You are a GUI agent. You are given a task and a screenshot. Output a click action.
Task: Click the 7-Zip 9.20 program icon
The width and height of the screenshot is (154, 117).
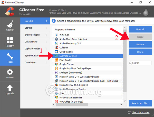tap(56, 35)
